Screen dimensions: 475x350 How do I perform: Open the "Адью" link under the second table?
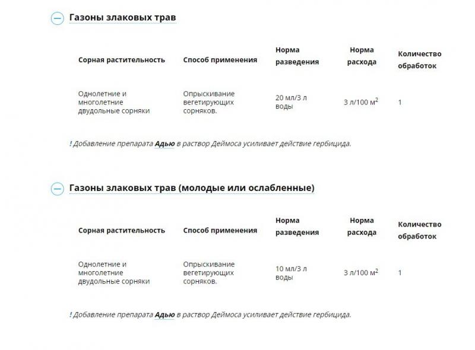[x=164, y=314]
